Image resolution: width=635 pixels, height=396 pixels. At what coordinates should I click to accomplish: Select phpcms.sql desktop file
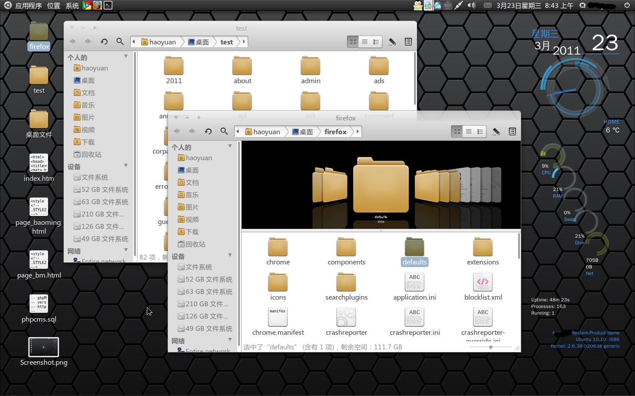(x=39, y=308)
